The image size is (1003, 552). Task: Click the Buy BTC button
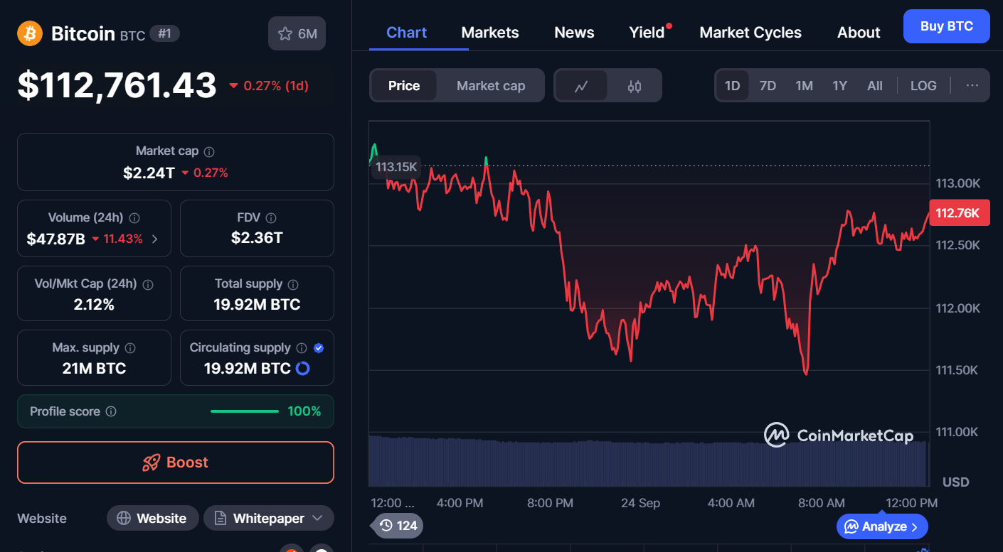click(x=946, y=26)
